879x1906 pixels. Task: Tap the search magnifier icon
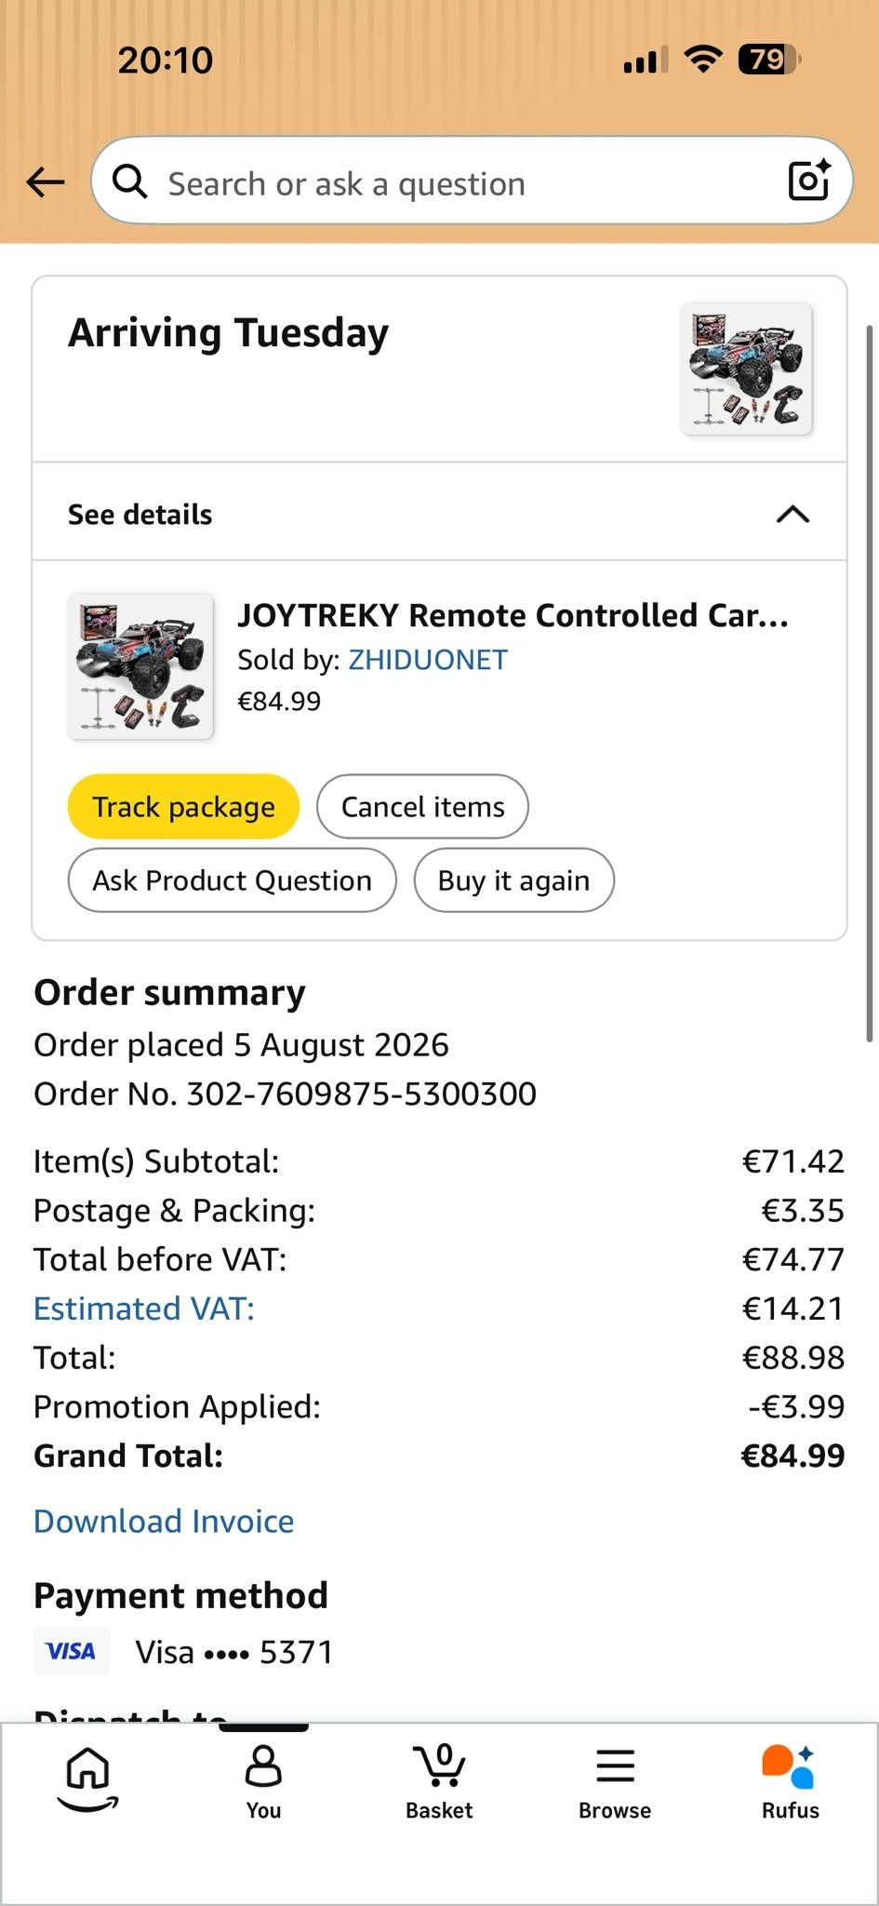point(129,181)
